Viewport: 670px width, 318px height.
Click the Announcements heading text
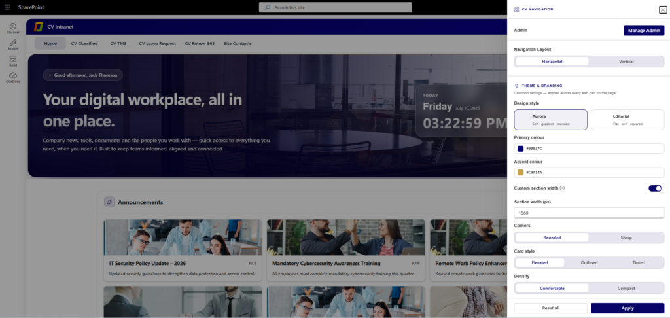pos(141,202)
